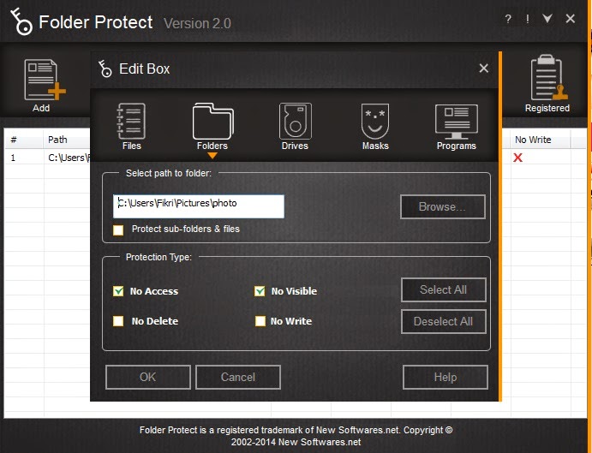The width and height of the screenshot is (592, 453).
Task: Open the question mark help icon
Action: [508, 19]
